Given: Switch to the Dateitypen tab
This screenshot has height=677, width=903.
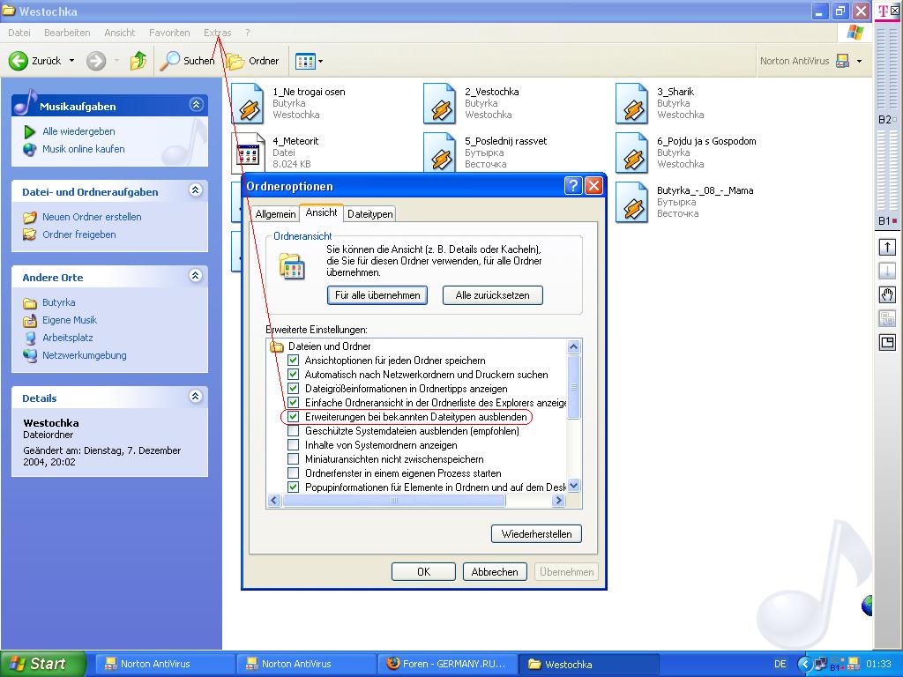Looking at the screenshot, I should (369, 213).
